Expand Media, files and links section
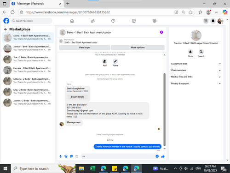Viewport: 230px width, 173px height. coord(196,77)
